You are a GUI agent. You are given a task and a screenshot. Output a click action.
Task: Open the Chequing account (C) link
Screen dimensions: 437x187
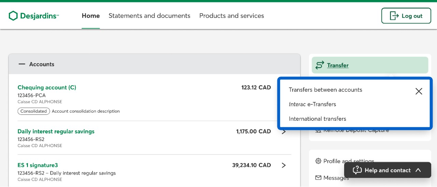pyautogui.click(x=47, y=87)
